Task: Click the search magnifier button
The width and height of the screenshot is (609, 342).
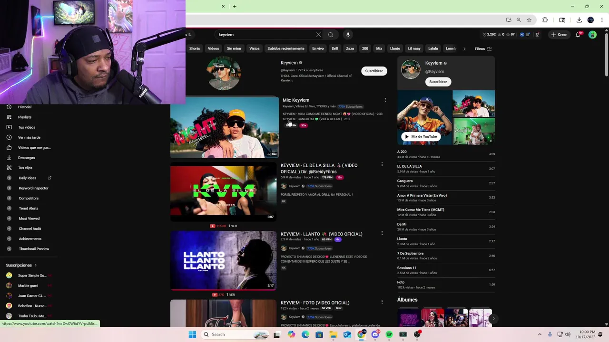Action: click(331, 35)
